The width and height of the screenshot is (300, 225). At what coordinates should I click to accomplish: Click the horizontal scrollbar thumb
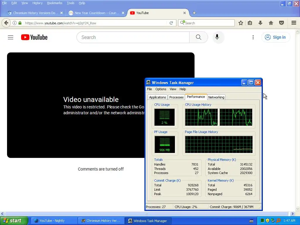point(146,214)
